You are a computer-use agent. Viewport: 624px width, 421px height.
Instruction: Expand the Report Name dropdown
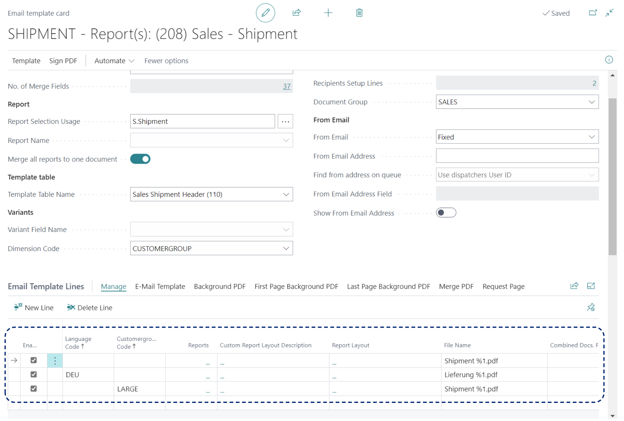pos(286,140)
